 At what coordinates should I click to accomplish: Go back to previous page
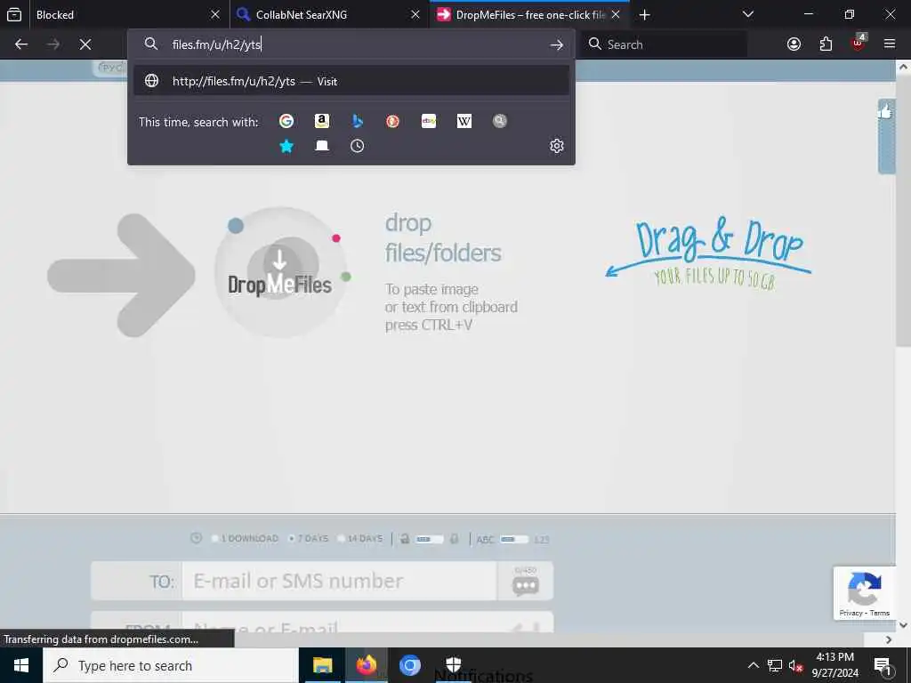point(21,44)
